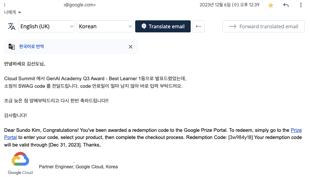Click the translation languages icon

[12, 26]
